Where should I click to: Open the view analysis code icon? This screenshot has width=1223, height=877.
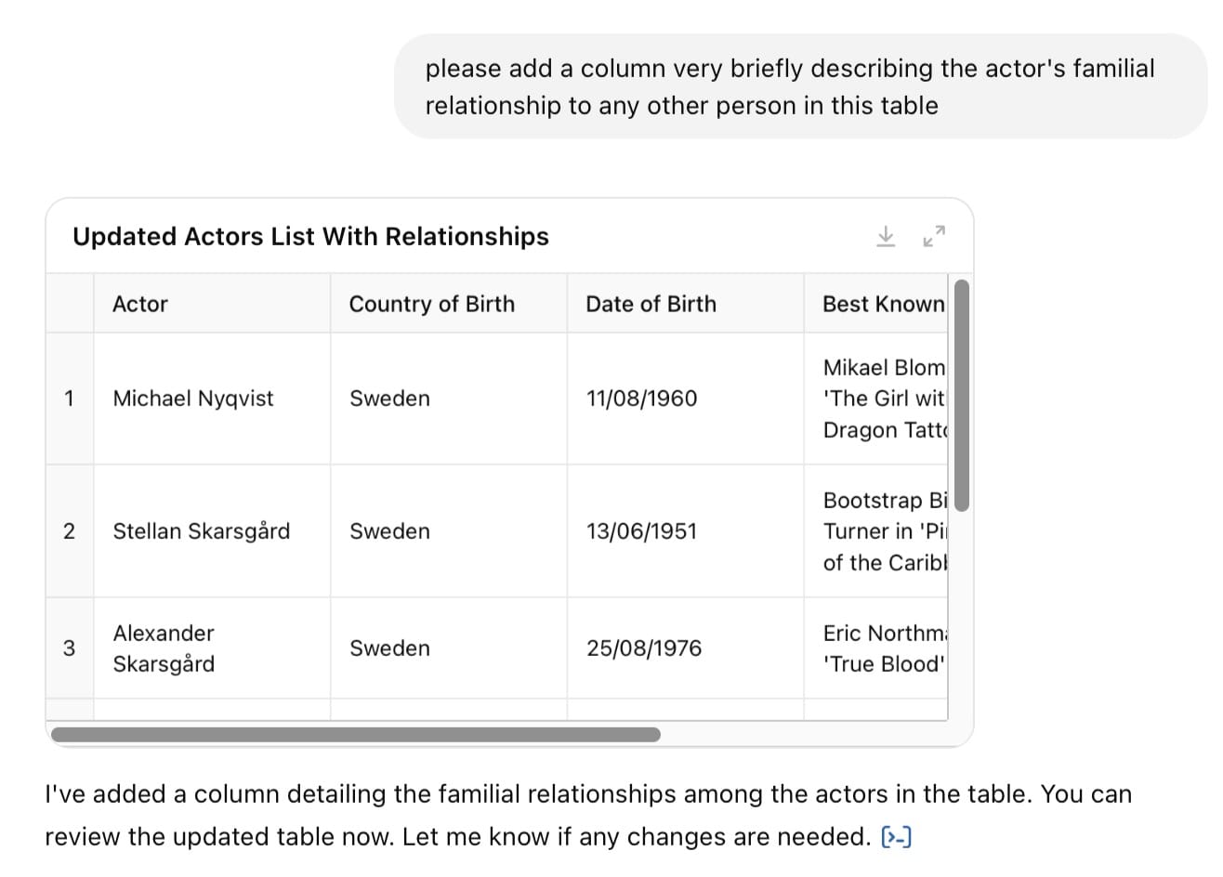[896, 837]
